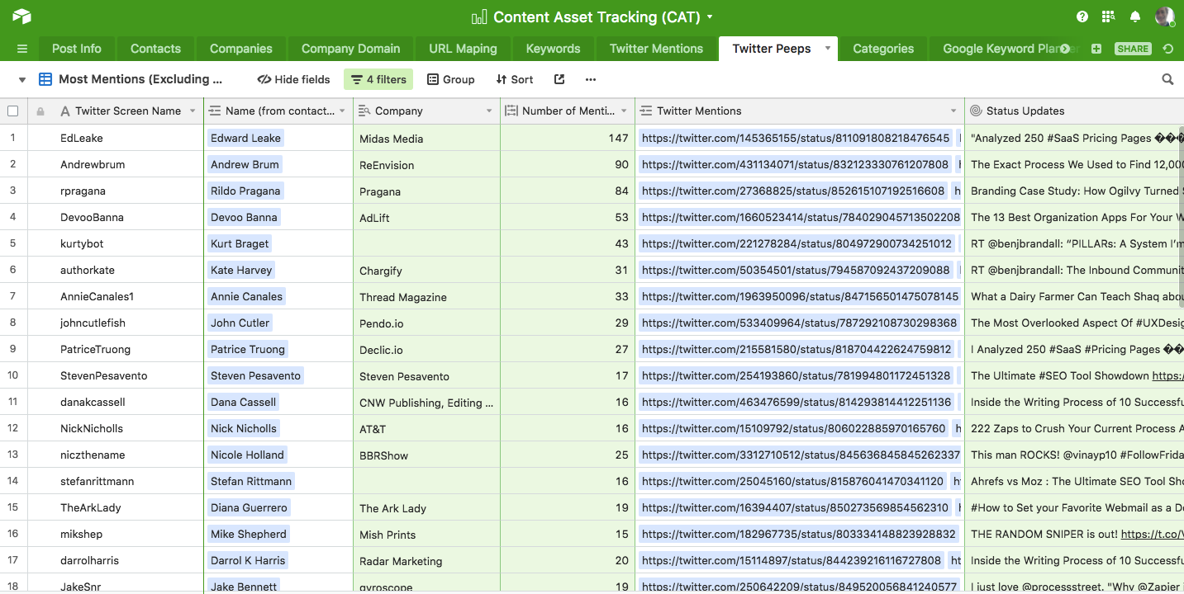
Task: Open the Twitter Peeps tab dropdown arrow
Action: 827,48
